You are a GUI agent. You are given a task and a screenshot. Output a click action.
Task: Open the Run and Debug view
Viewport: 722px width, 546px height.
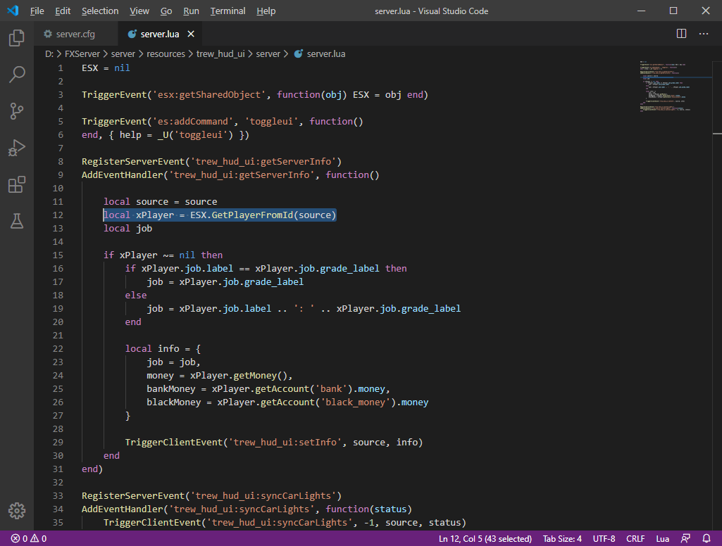(17, 148)
